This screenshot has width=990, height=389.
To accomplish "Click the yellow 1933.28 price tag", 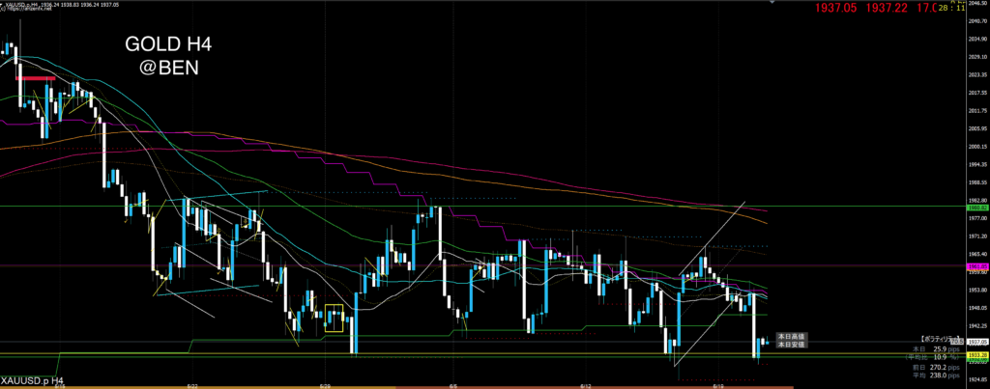I will [x=975, y=355].
